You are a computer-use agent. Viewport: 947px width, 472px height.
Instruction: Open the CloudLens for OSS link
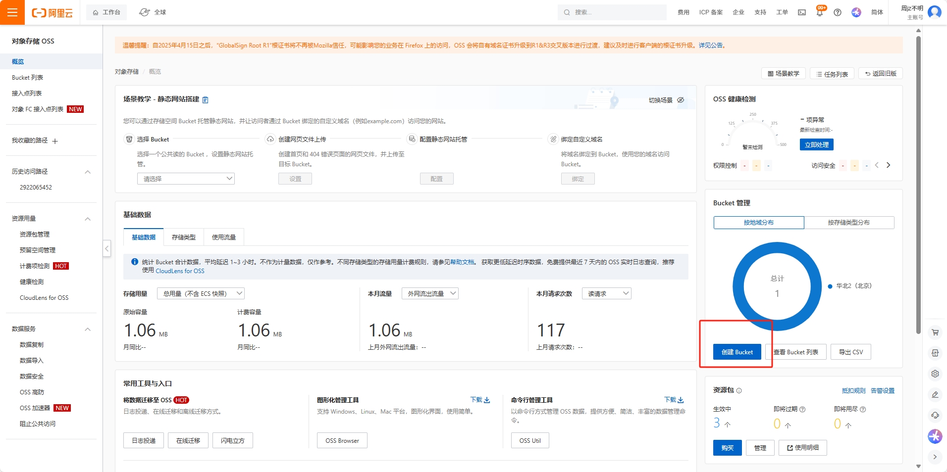click(x=180, y=271)
